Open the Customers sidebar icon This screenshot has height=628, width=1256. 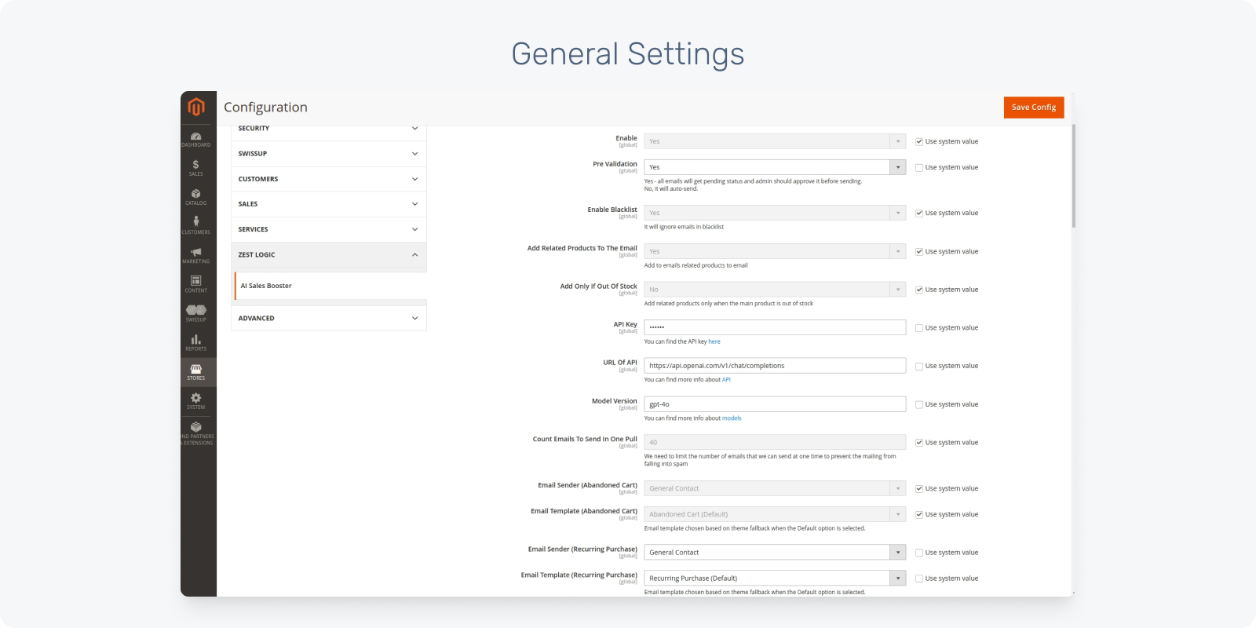(x=196, y=225)
